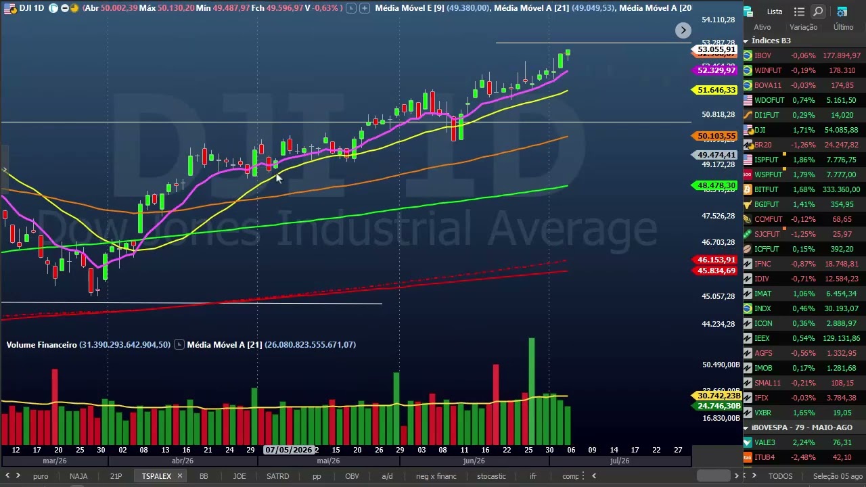Click the DJI asset flag icon in chart header
Viewport: 866px width, 487px height.
point(10,8)
